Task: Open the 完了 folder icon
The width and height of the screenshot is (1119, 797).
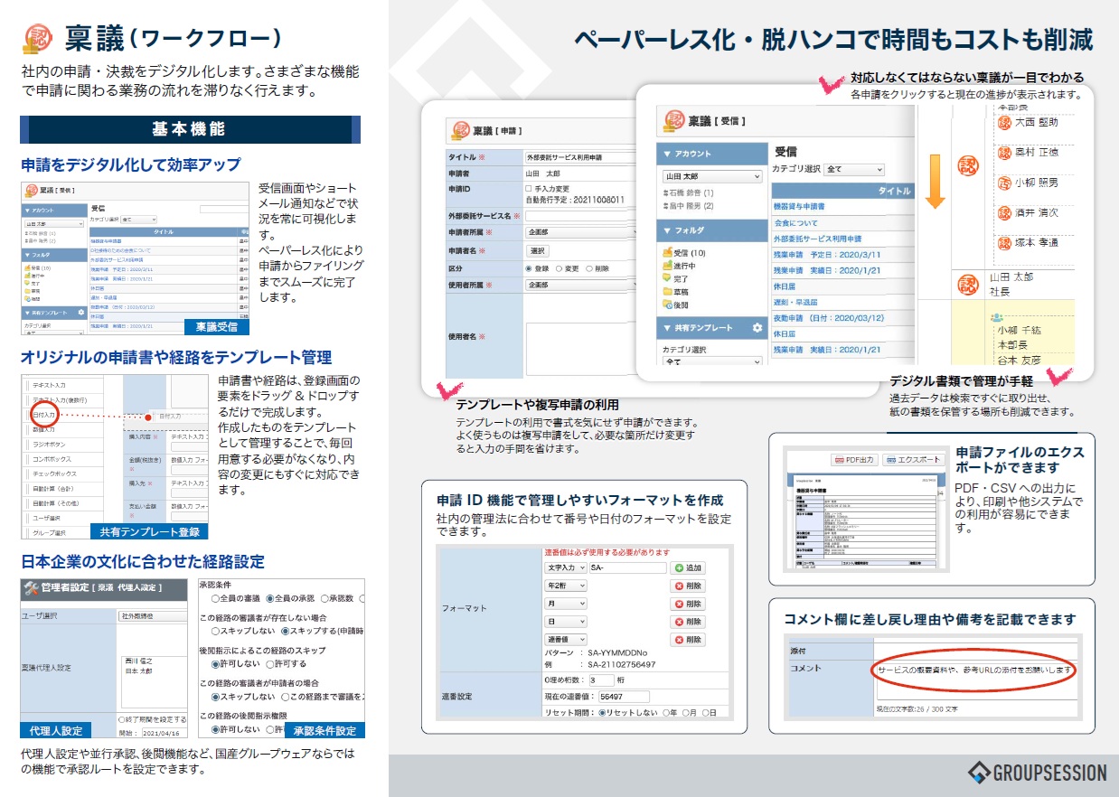Action: [668, 278]
